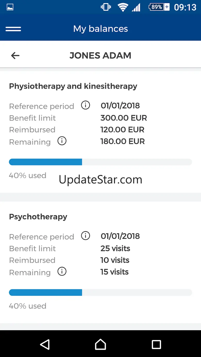
Task: Click the Psychotherapy usage progress bar
Action: coord(100,292)
